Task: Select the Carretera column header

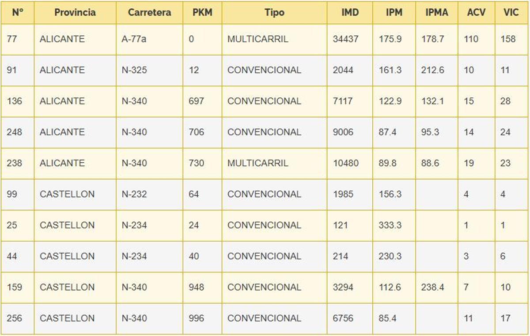Action: click(x=149, y=12)
